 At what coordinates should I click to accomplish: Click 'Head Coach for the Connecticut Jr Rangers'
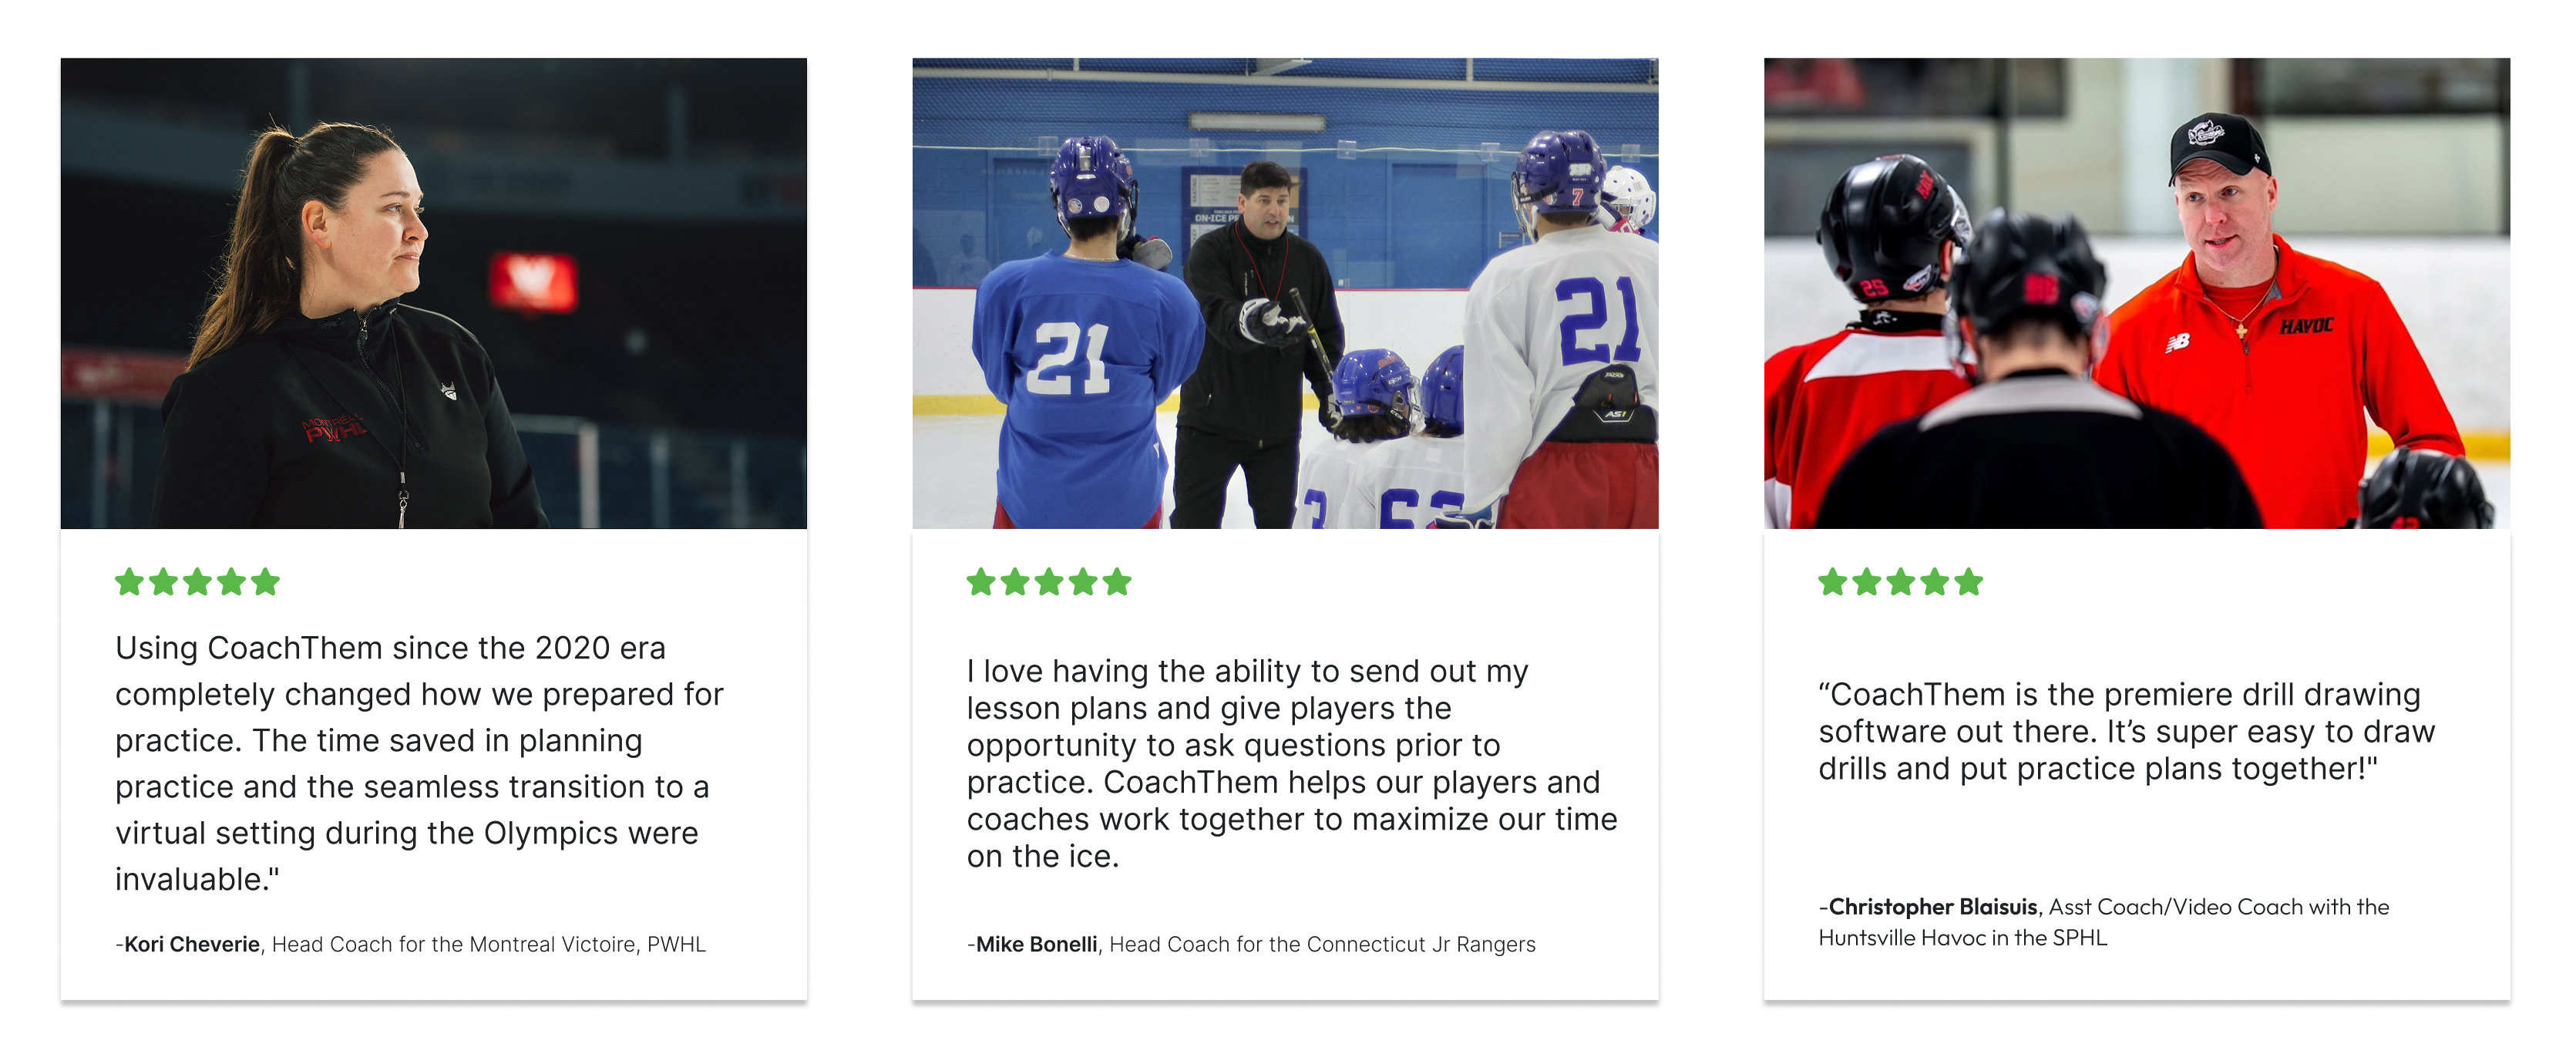point(1322,944)
